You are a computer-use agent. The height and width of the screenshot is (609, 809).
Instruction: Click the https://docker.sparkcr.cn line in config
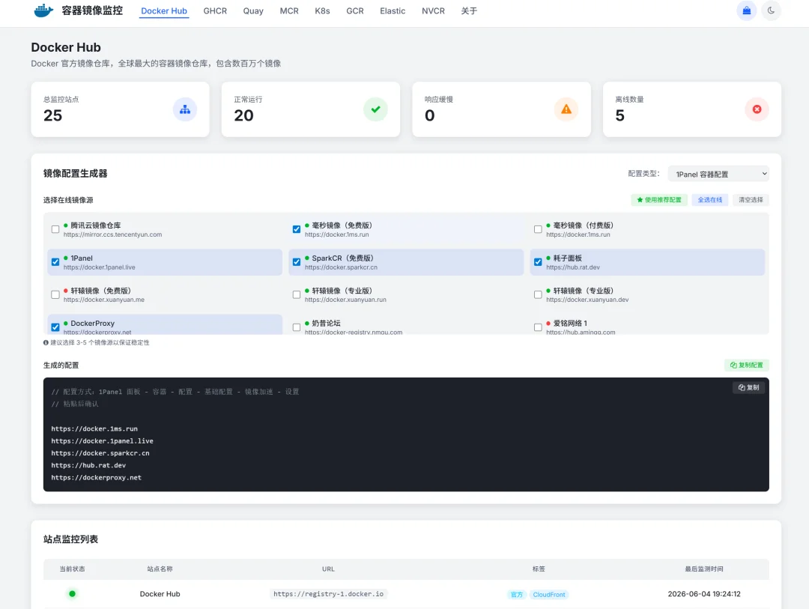(100, 453)
